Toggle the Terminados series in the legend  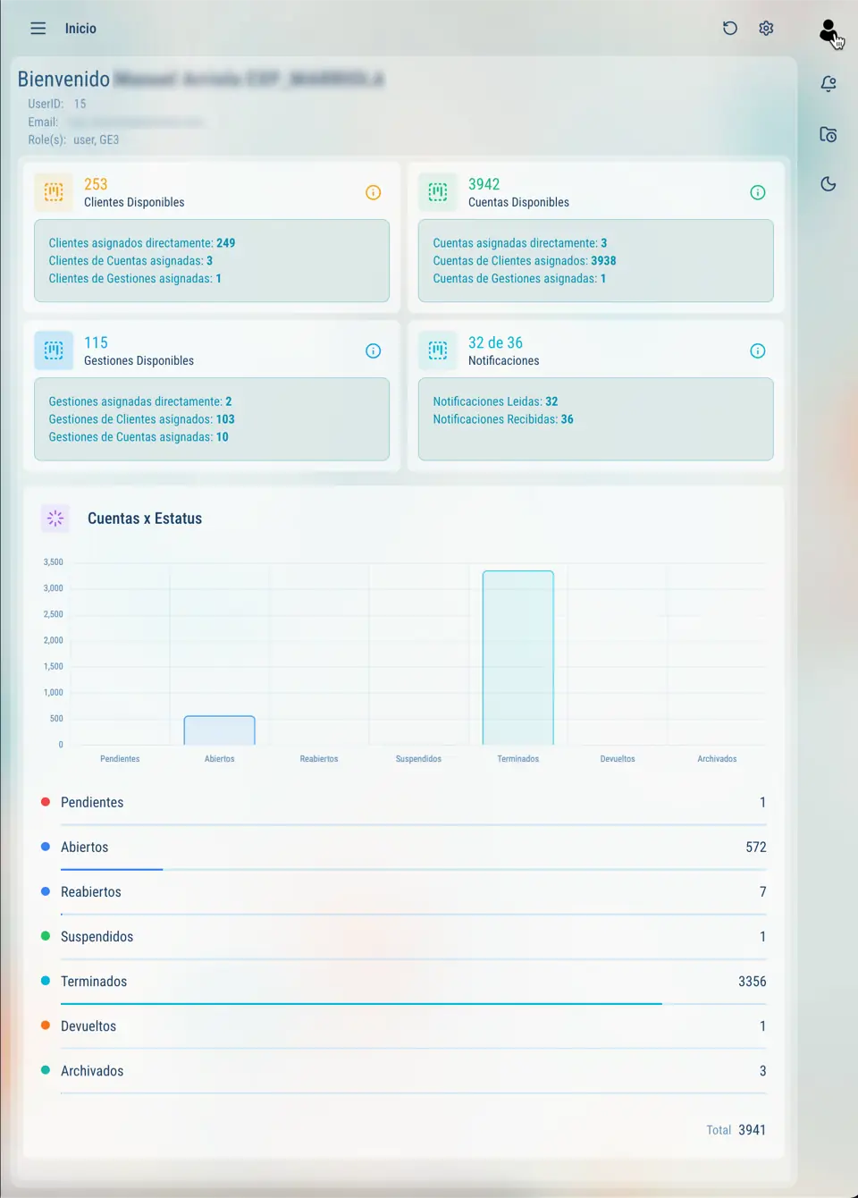(94, 981)
